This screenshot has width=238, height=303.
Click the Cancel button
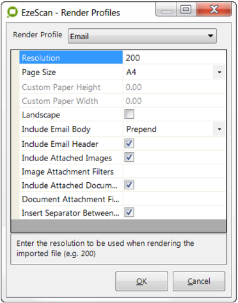(199, 281)
